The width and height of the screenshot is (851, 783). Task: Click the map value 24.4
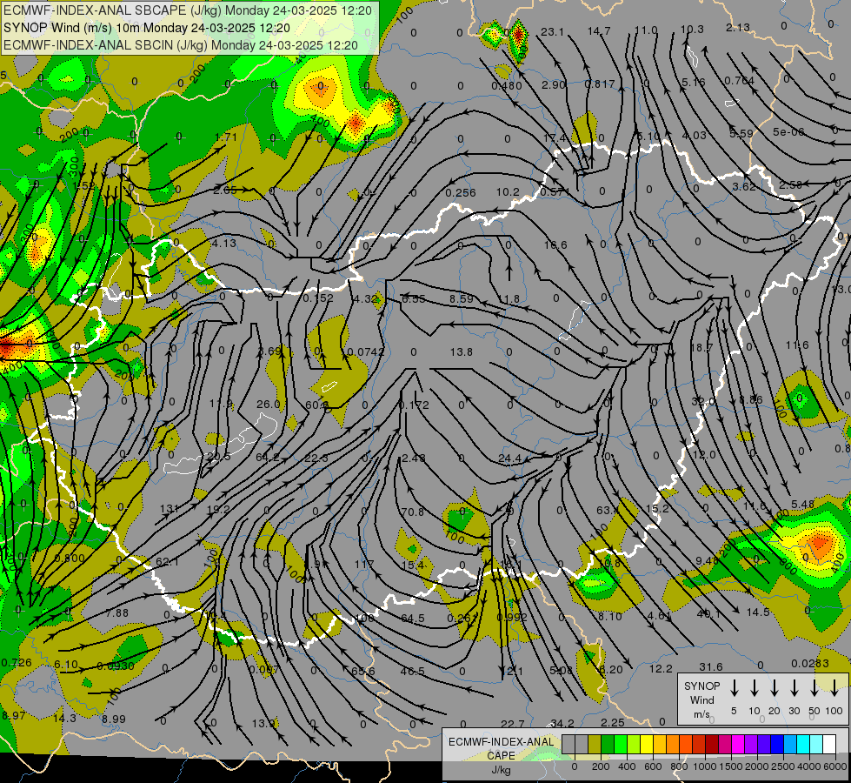509,458
